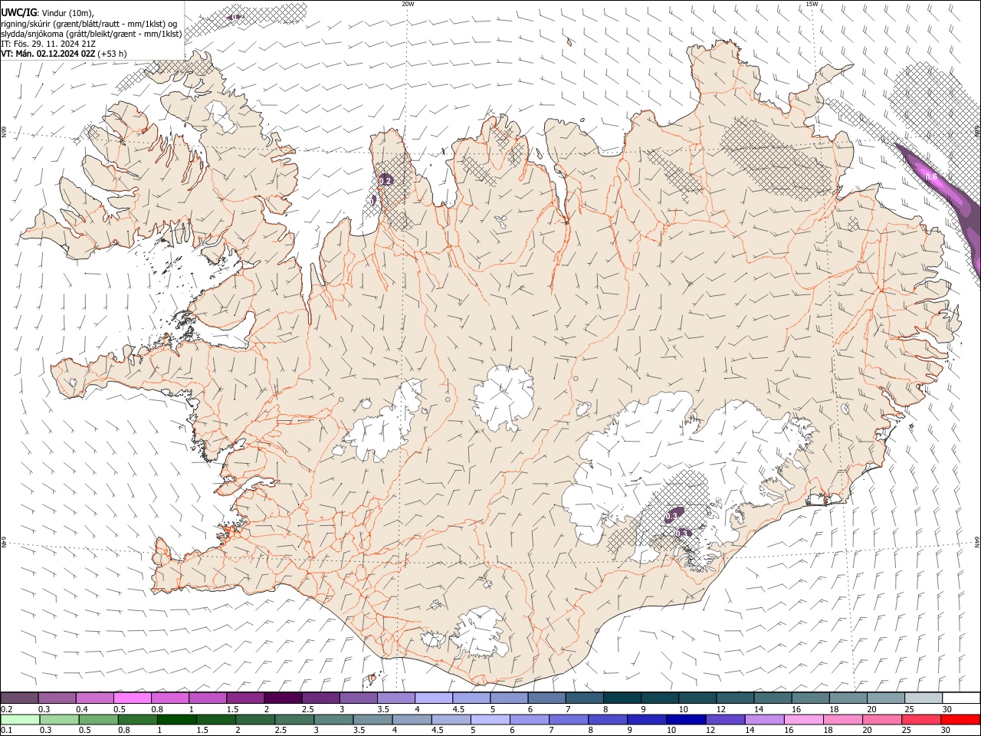Click the periwinkle swatch at 6 in lower legend
The image size is (981, 736).
pos(529,719)
